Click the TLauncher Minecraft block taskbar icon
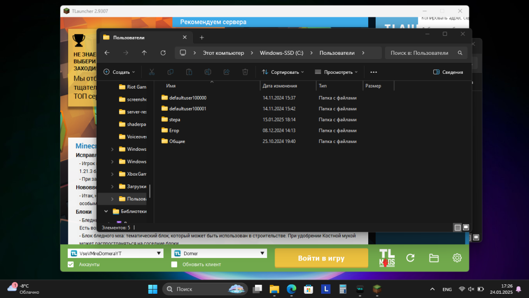This screenshot has height=298, width=529. (377, 289)
